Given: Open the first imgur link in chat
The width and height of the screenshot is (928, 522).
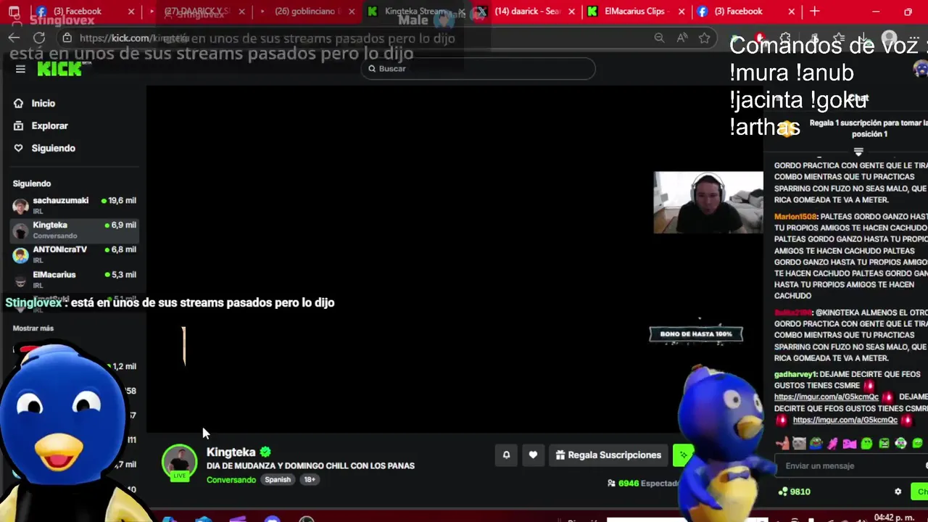Looking at the screenshot, I should pyautogui.click(x=826, y=397).
